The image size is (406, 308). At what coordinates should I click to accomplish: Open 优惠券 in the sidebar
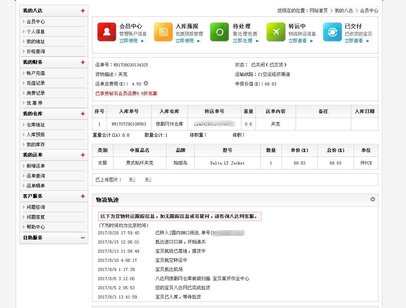[35, 103]
